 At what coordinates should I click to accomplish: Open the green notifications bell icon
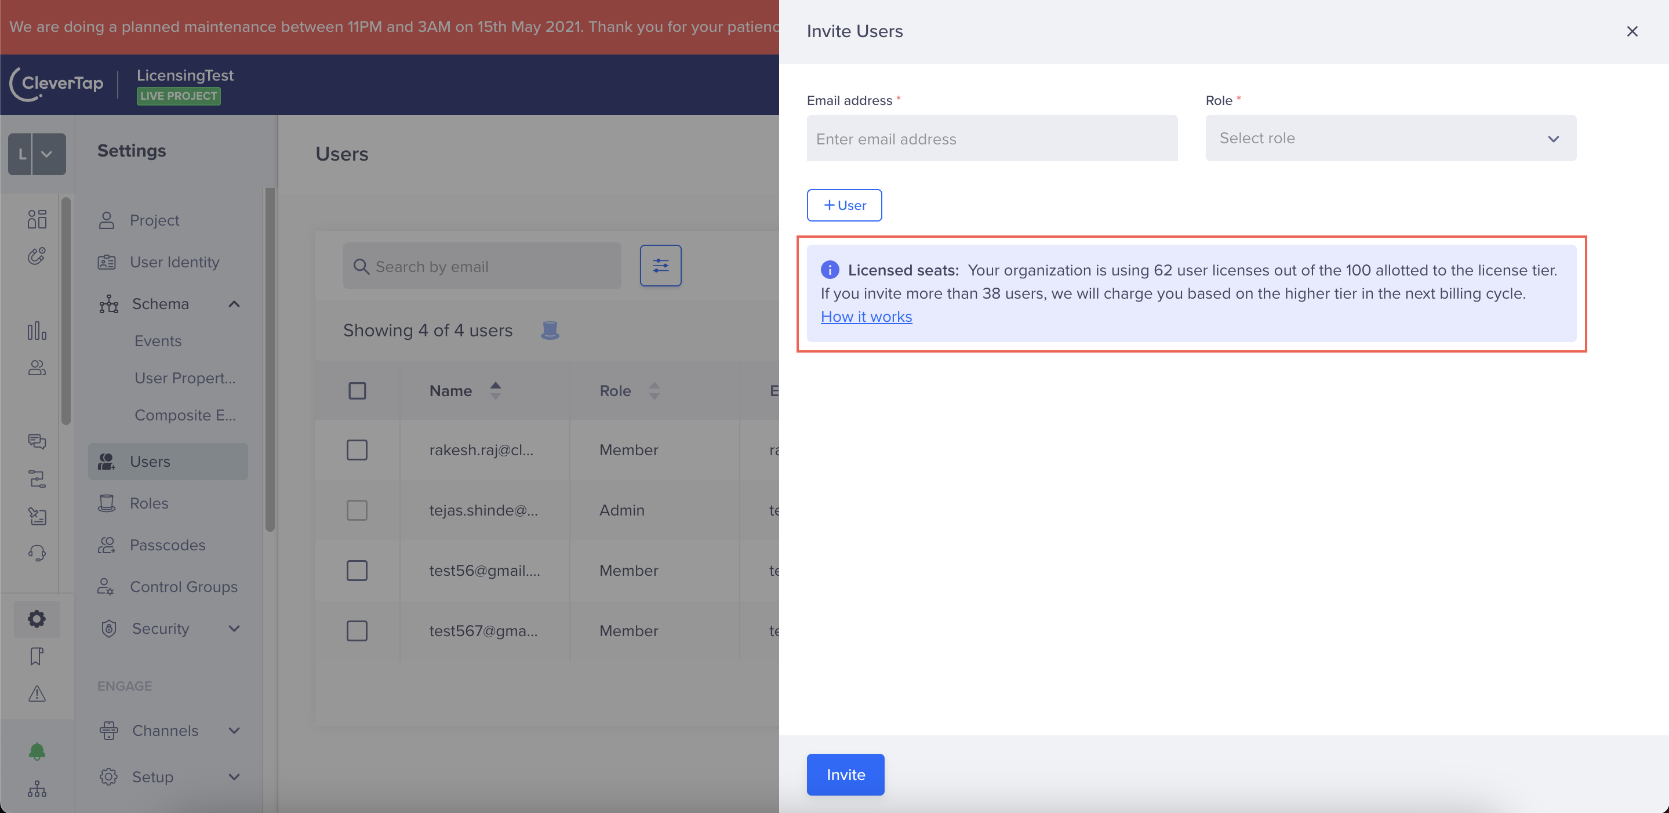37,751
